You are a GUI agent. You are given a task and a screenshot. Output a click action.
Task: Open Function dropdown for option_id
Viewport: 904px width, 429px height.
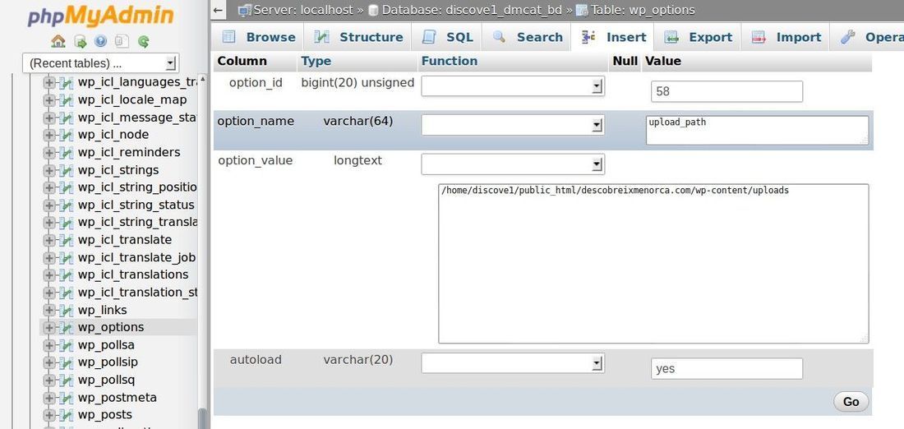click(x=513, y=86)
